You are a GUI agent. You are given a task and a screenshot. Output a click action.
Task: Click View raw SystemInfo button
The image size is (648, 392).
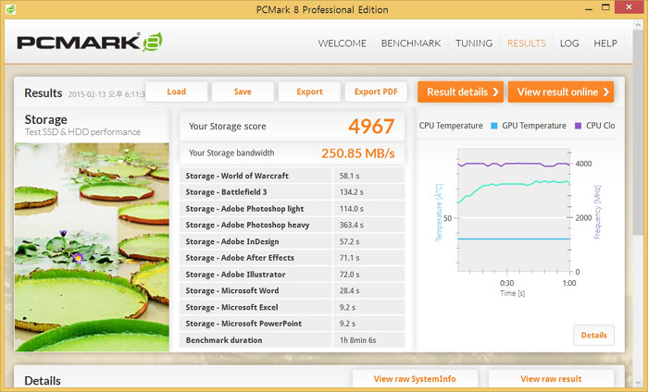tap(415, 379)
